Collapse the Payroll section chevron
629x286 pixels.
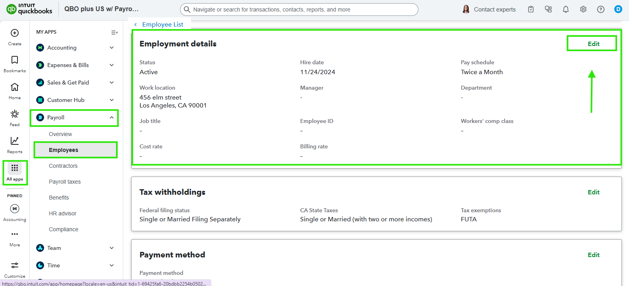[112, 117]
